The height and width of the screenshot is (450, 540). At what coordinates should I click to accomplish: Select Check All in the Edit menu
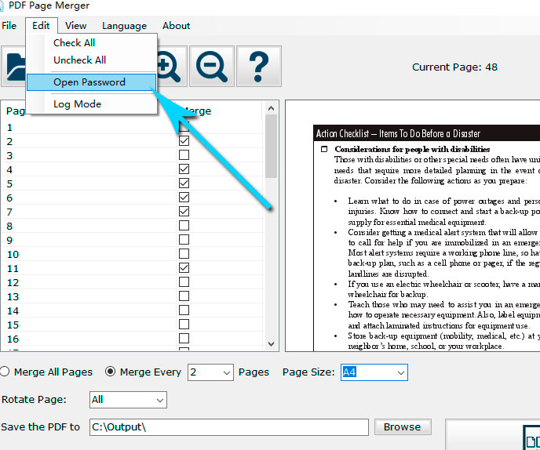[x=74, y=43]
